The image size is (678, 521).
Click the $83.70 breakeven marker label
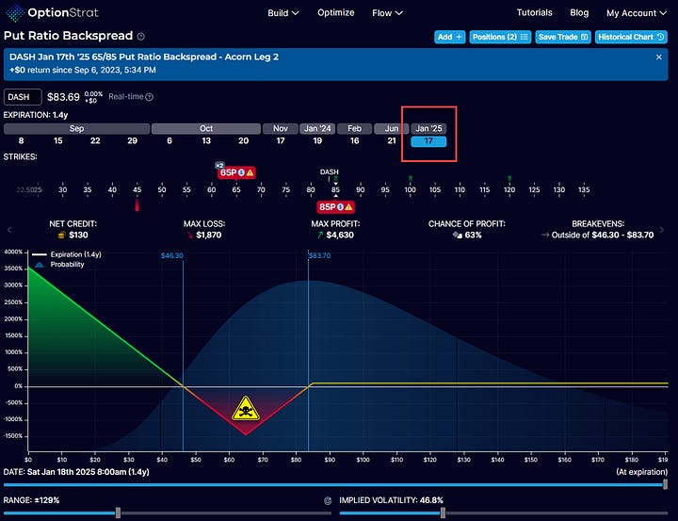coord(319,255)
